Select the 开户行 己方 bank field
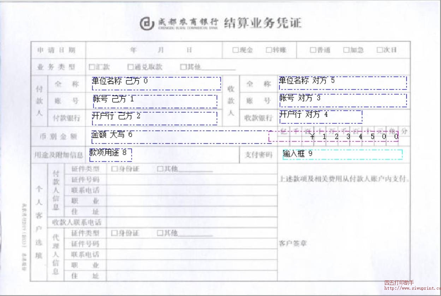This screenshot has height=296, width=441. coord(155,118)
